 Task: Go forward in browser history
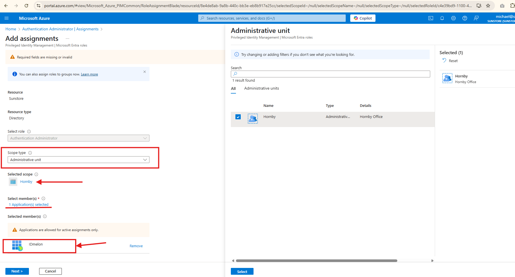pyautogui.click(x=16, y=6)
